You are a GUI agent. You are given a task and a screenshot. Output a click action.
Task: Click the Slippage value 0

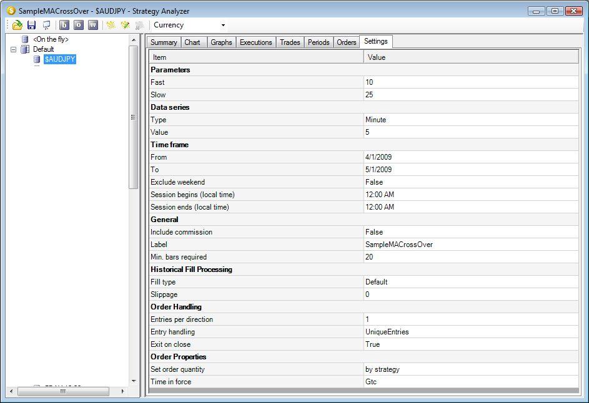point(471,294)
